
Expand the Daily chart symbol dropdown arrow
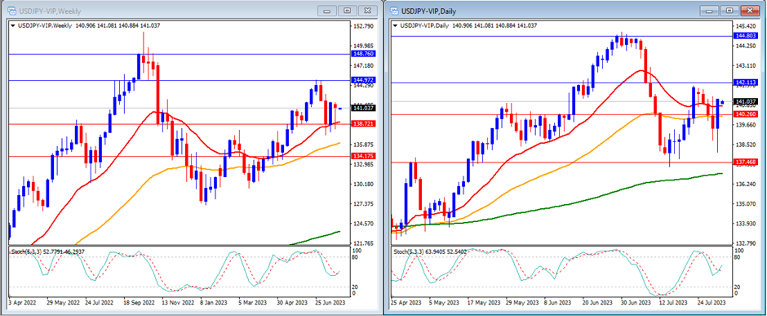click(395, 25)
